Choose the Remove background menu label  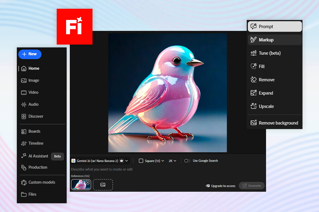click(278, 123)
